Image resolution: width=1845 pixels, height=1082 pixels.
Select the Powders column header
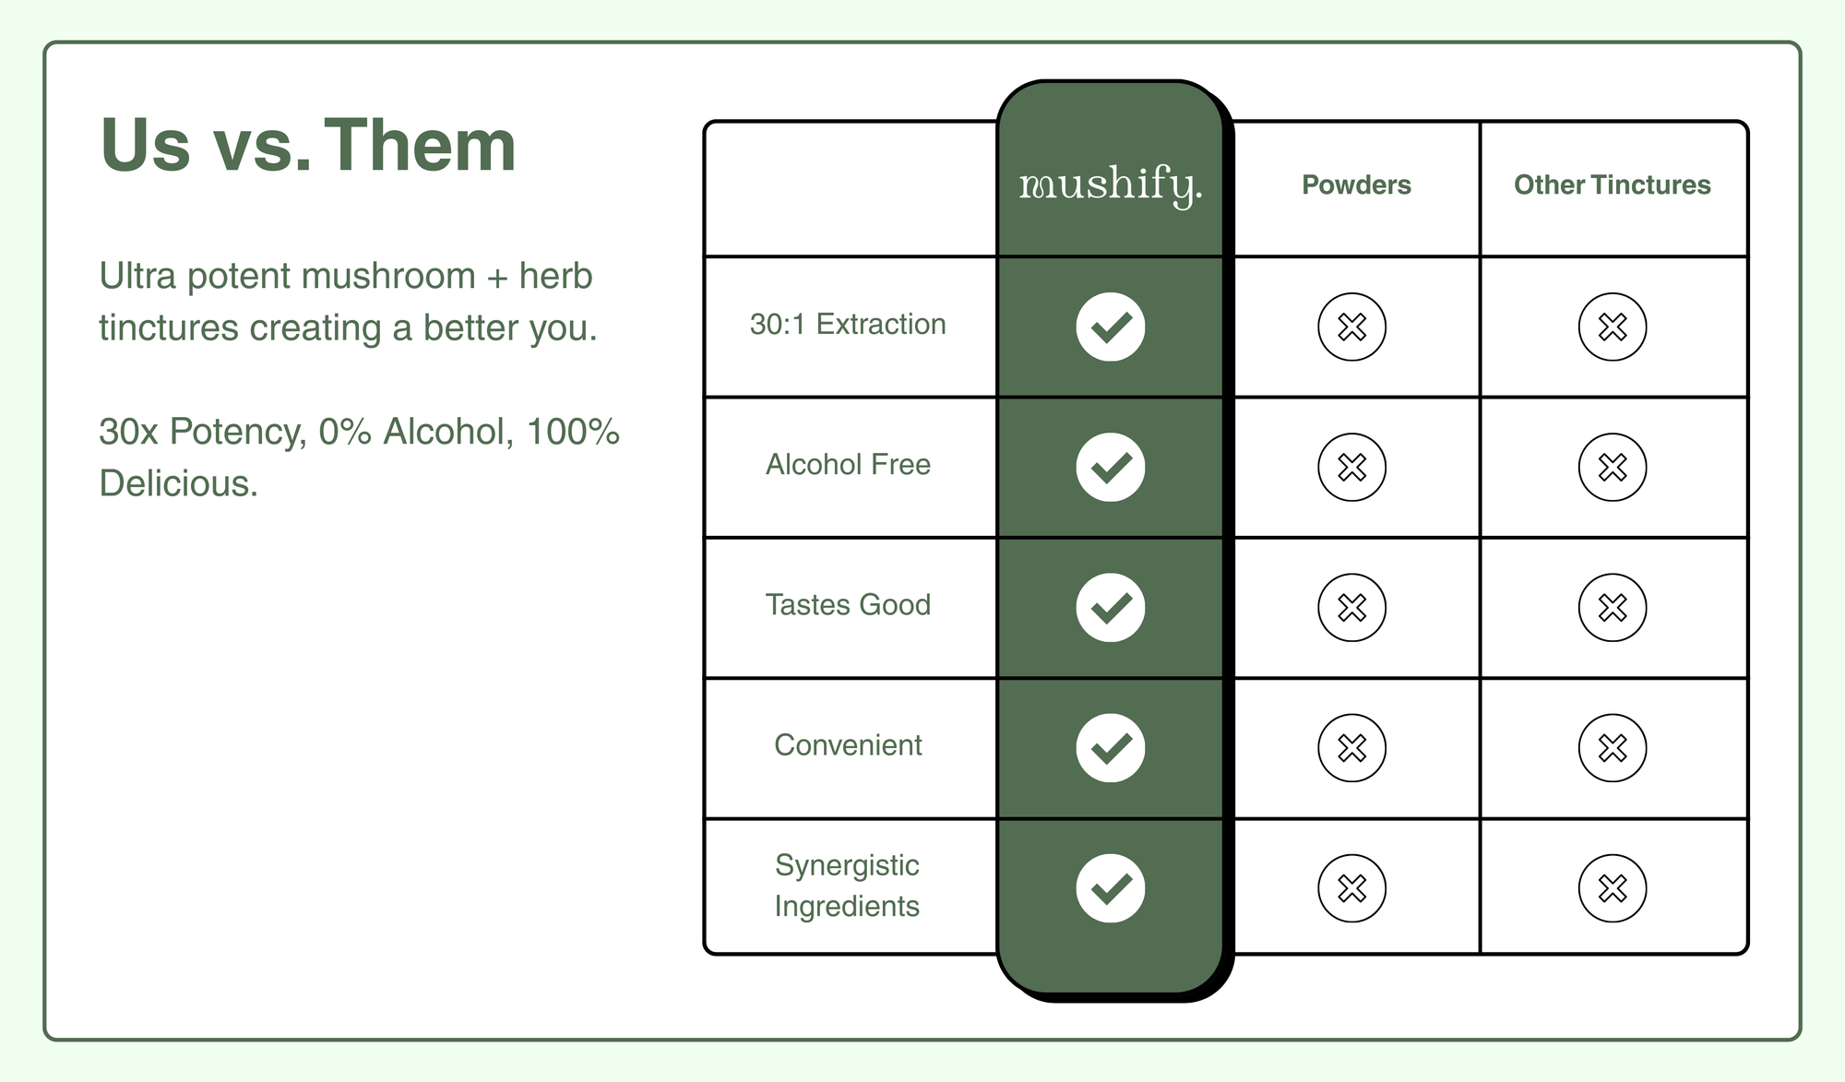1356,184
